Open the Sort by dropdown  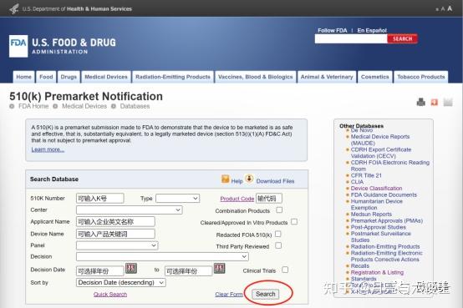point(121,282)
